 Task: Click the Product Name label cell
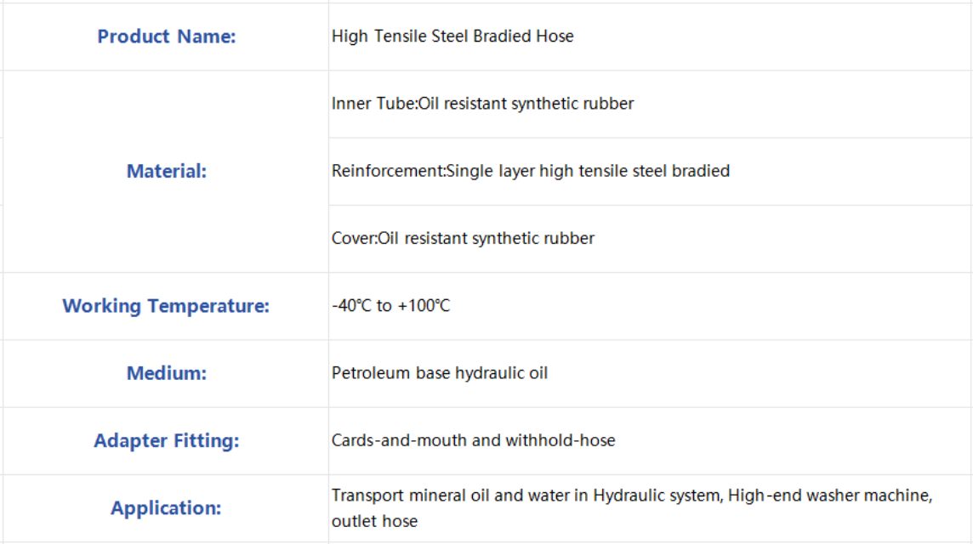[167, 37]
